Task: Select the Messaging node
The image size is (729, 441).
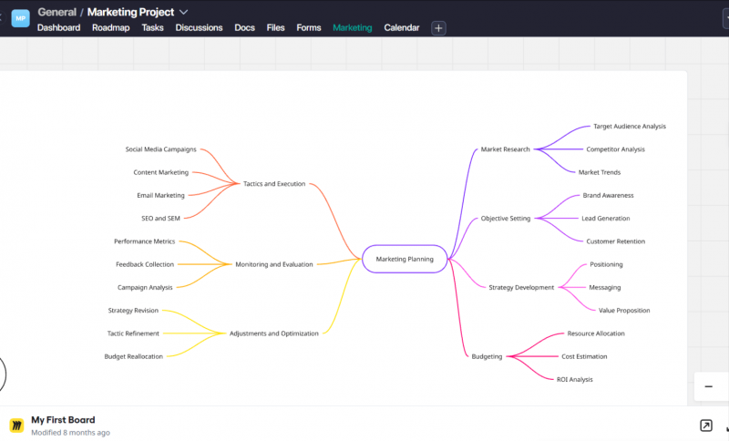Action: tap(605, 288)
